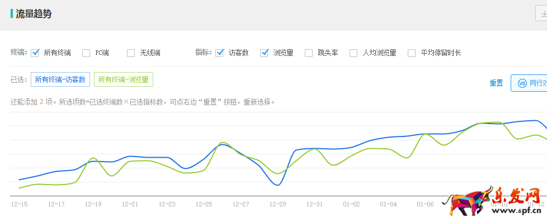
Task: Click the 12-27 date label on axis
Action: tap(241, 204)
